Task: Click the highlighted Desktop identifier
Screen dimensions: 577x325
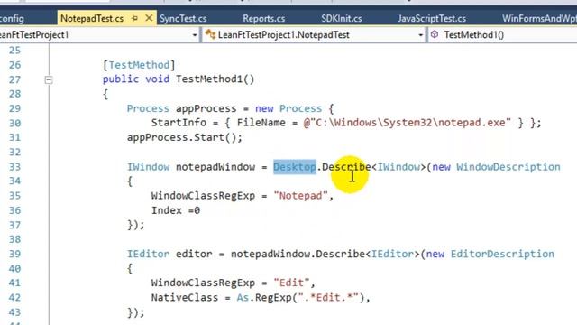Action: coord(295,167)
